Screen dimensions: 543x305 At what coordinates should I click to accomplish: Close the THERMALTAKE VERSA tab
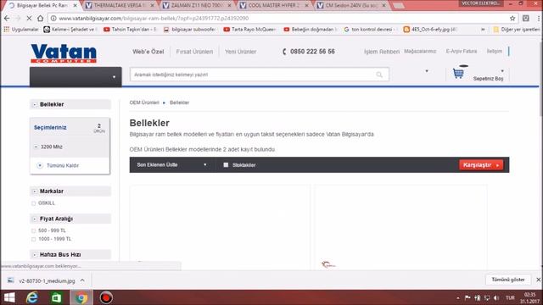(152, 6)
